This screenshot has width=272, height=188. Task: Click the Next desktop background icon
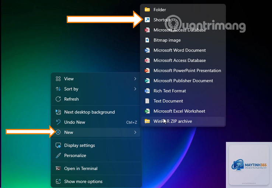pos(58,112)
